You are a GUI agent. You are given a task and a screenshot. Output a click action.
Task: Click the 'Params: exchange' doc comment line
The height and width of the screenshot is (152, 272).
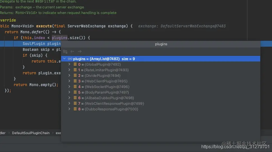pos(42,7)
